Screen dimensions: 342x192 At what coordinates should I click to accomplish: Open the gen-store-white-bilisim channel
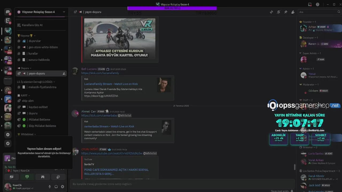(x=41, y=47)
